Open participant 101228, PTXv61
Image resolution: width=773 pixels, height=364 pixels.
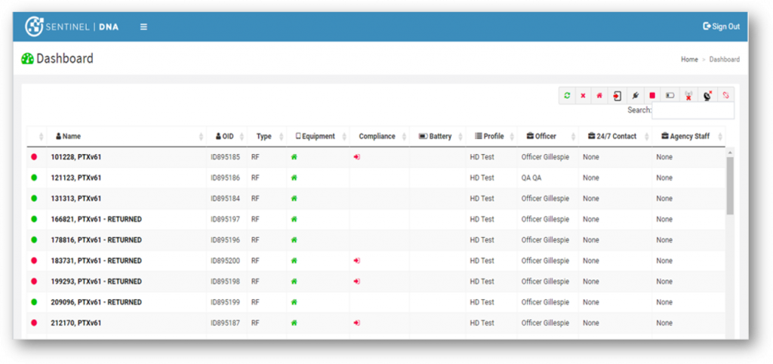[x=76, y=157]
